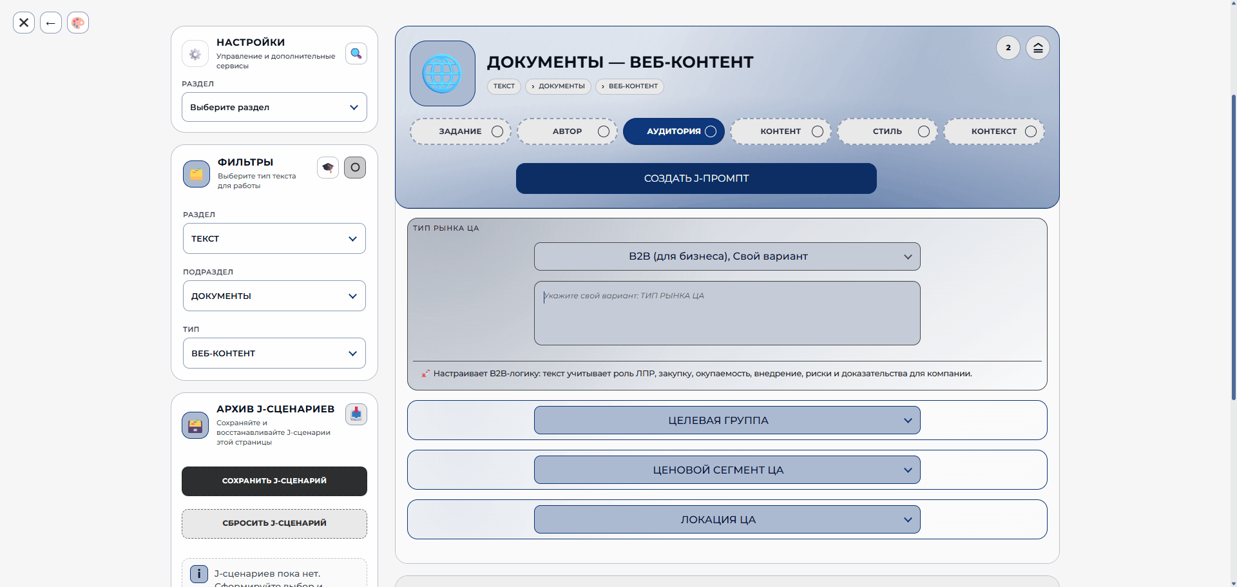Click the back arrow icon
The width and height of the screenshot is (1237, 587).
tap(51, 23)
